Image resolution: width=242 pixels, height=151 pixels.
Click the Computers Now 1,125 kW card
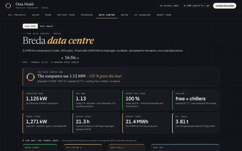coord(46,100)
